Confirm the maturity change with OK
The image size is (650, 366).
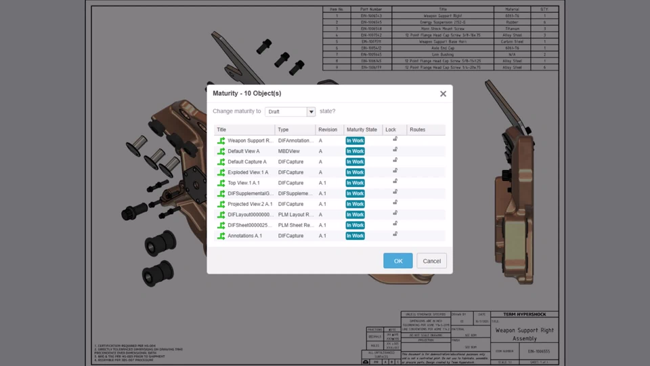point(398,260)
